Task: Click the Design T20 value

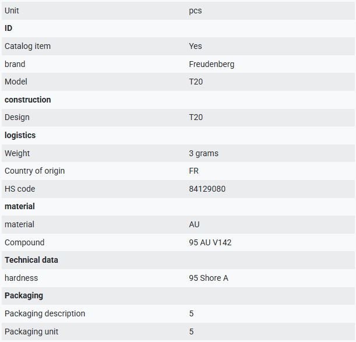Action: (196, 118)
